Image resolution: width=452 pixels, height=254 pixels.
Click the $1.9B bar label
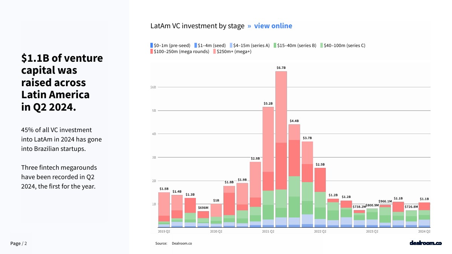tap(242, 179)
